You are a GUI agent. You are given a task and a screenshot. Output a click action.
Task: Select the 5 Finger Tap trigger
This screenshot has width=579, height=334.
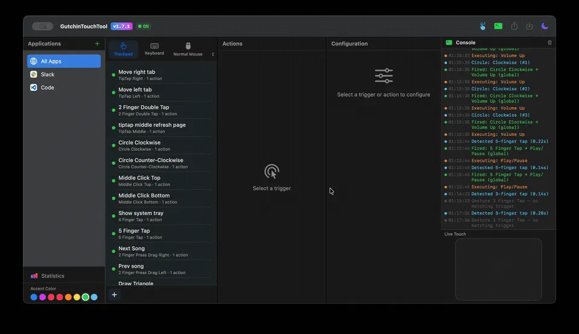coord(162,234)
